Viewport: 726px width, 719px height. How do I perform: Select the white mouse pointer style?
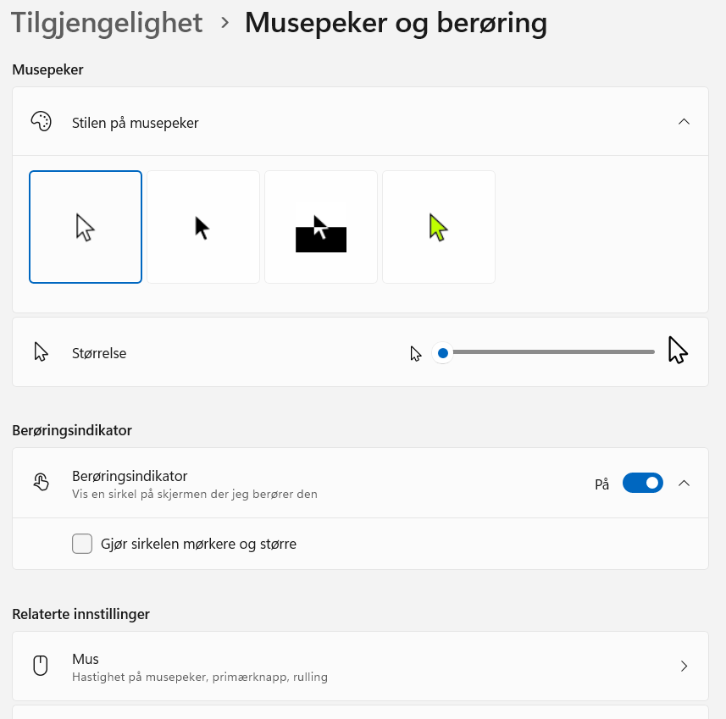pyautogui.click(x=86, y=227)
